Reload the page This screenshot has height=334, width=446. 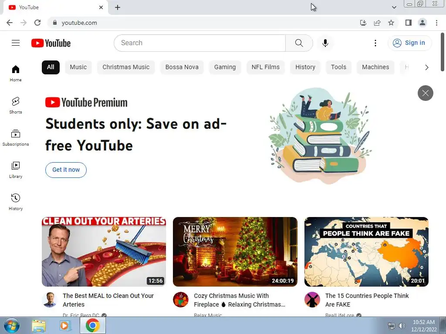tap(37, 23)
